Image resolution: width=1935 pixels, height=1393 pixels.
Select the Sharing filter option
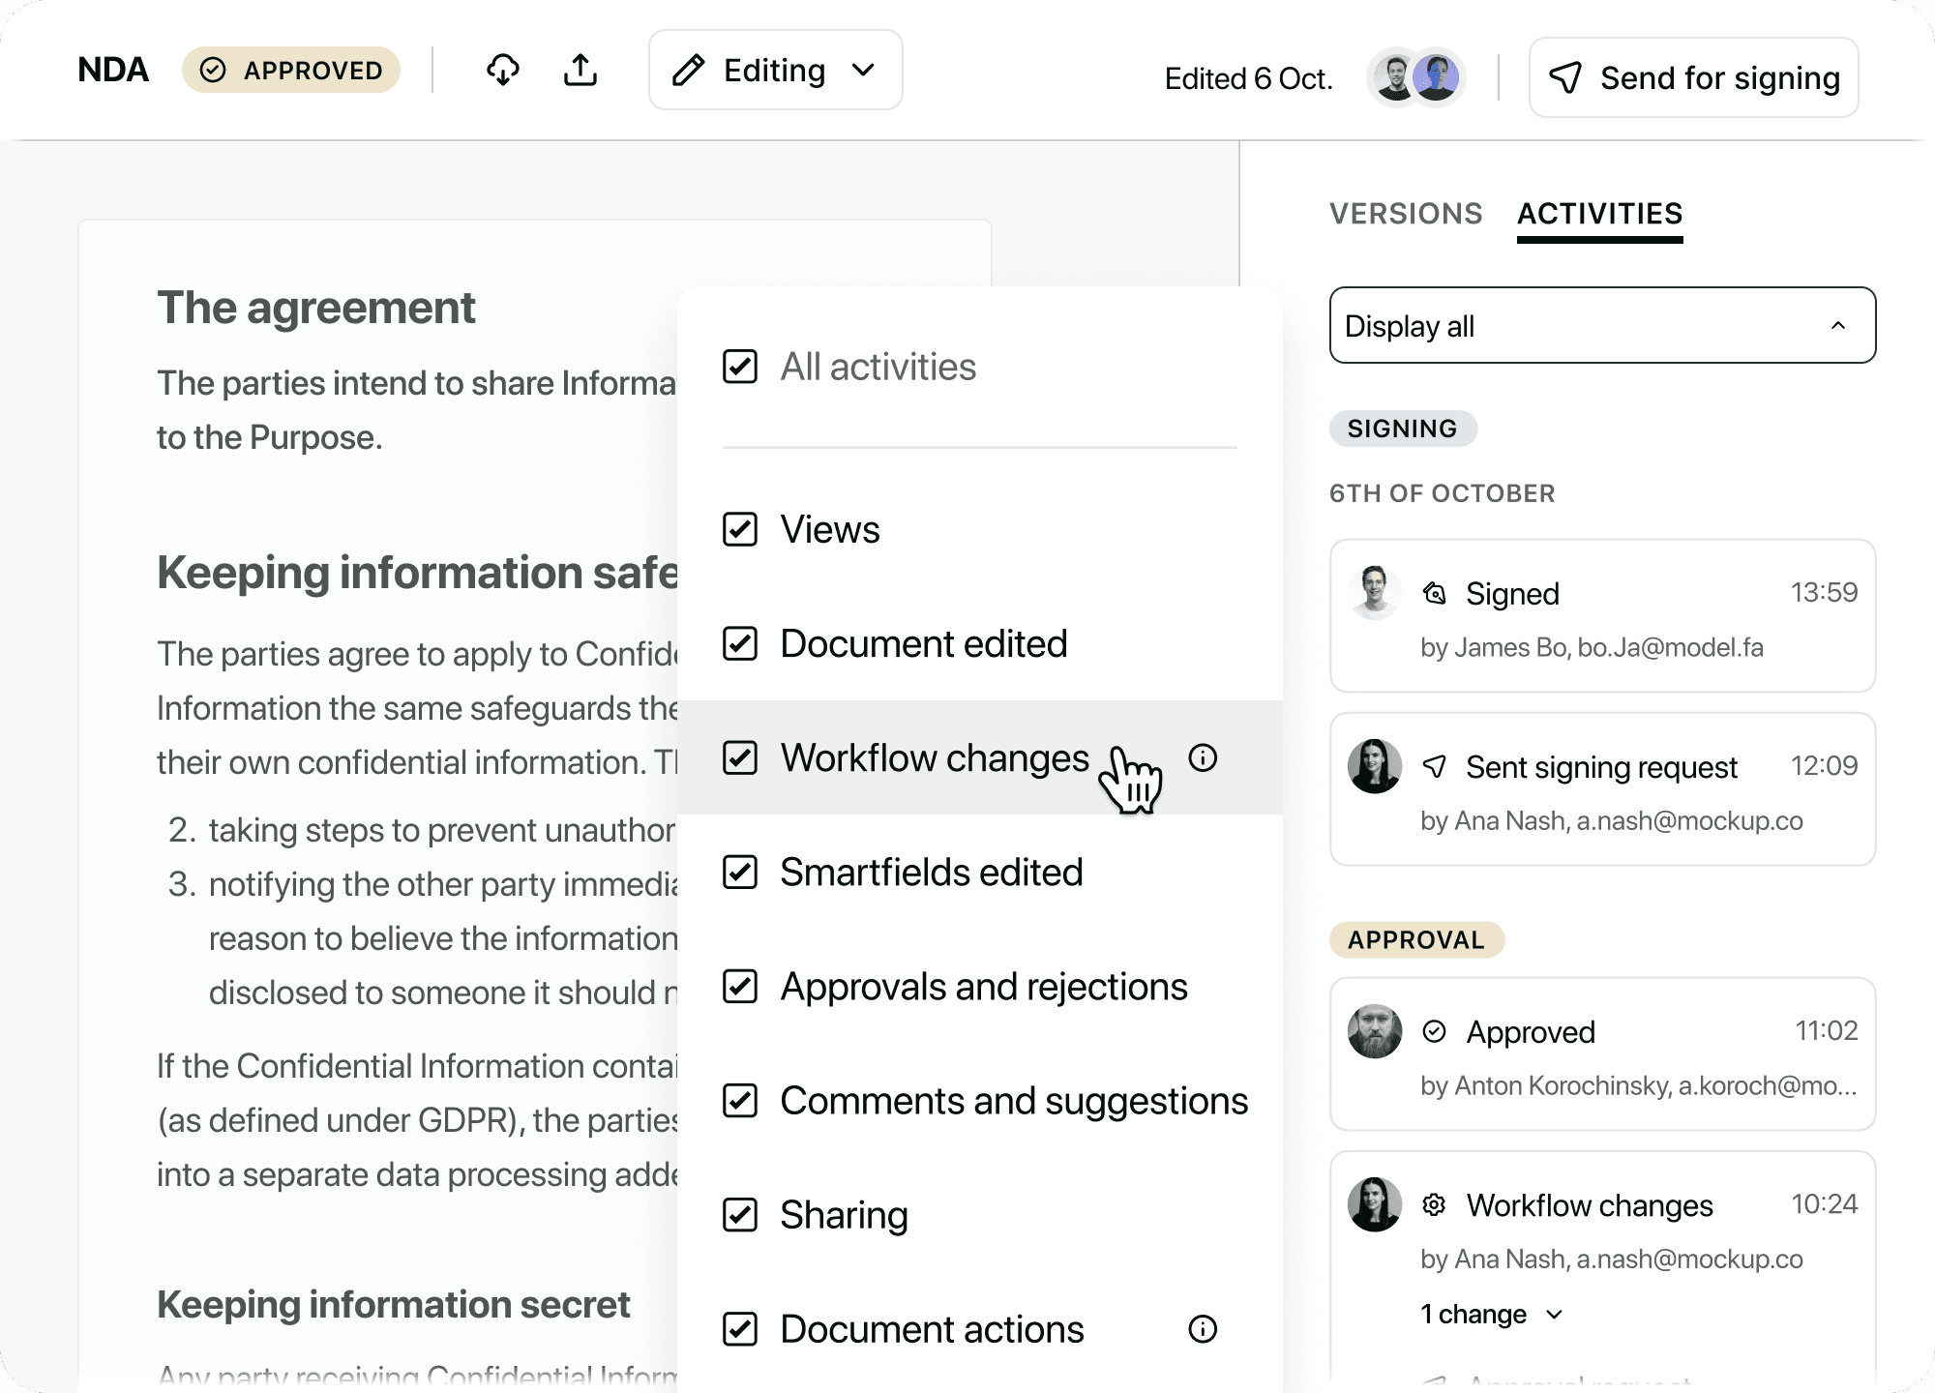click(843, 1215)
